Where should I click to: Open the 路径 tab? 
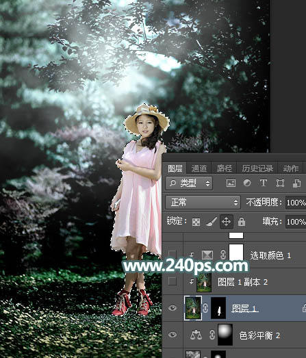pos(225,168)
